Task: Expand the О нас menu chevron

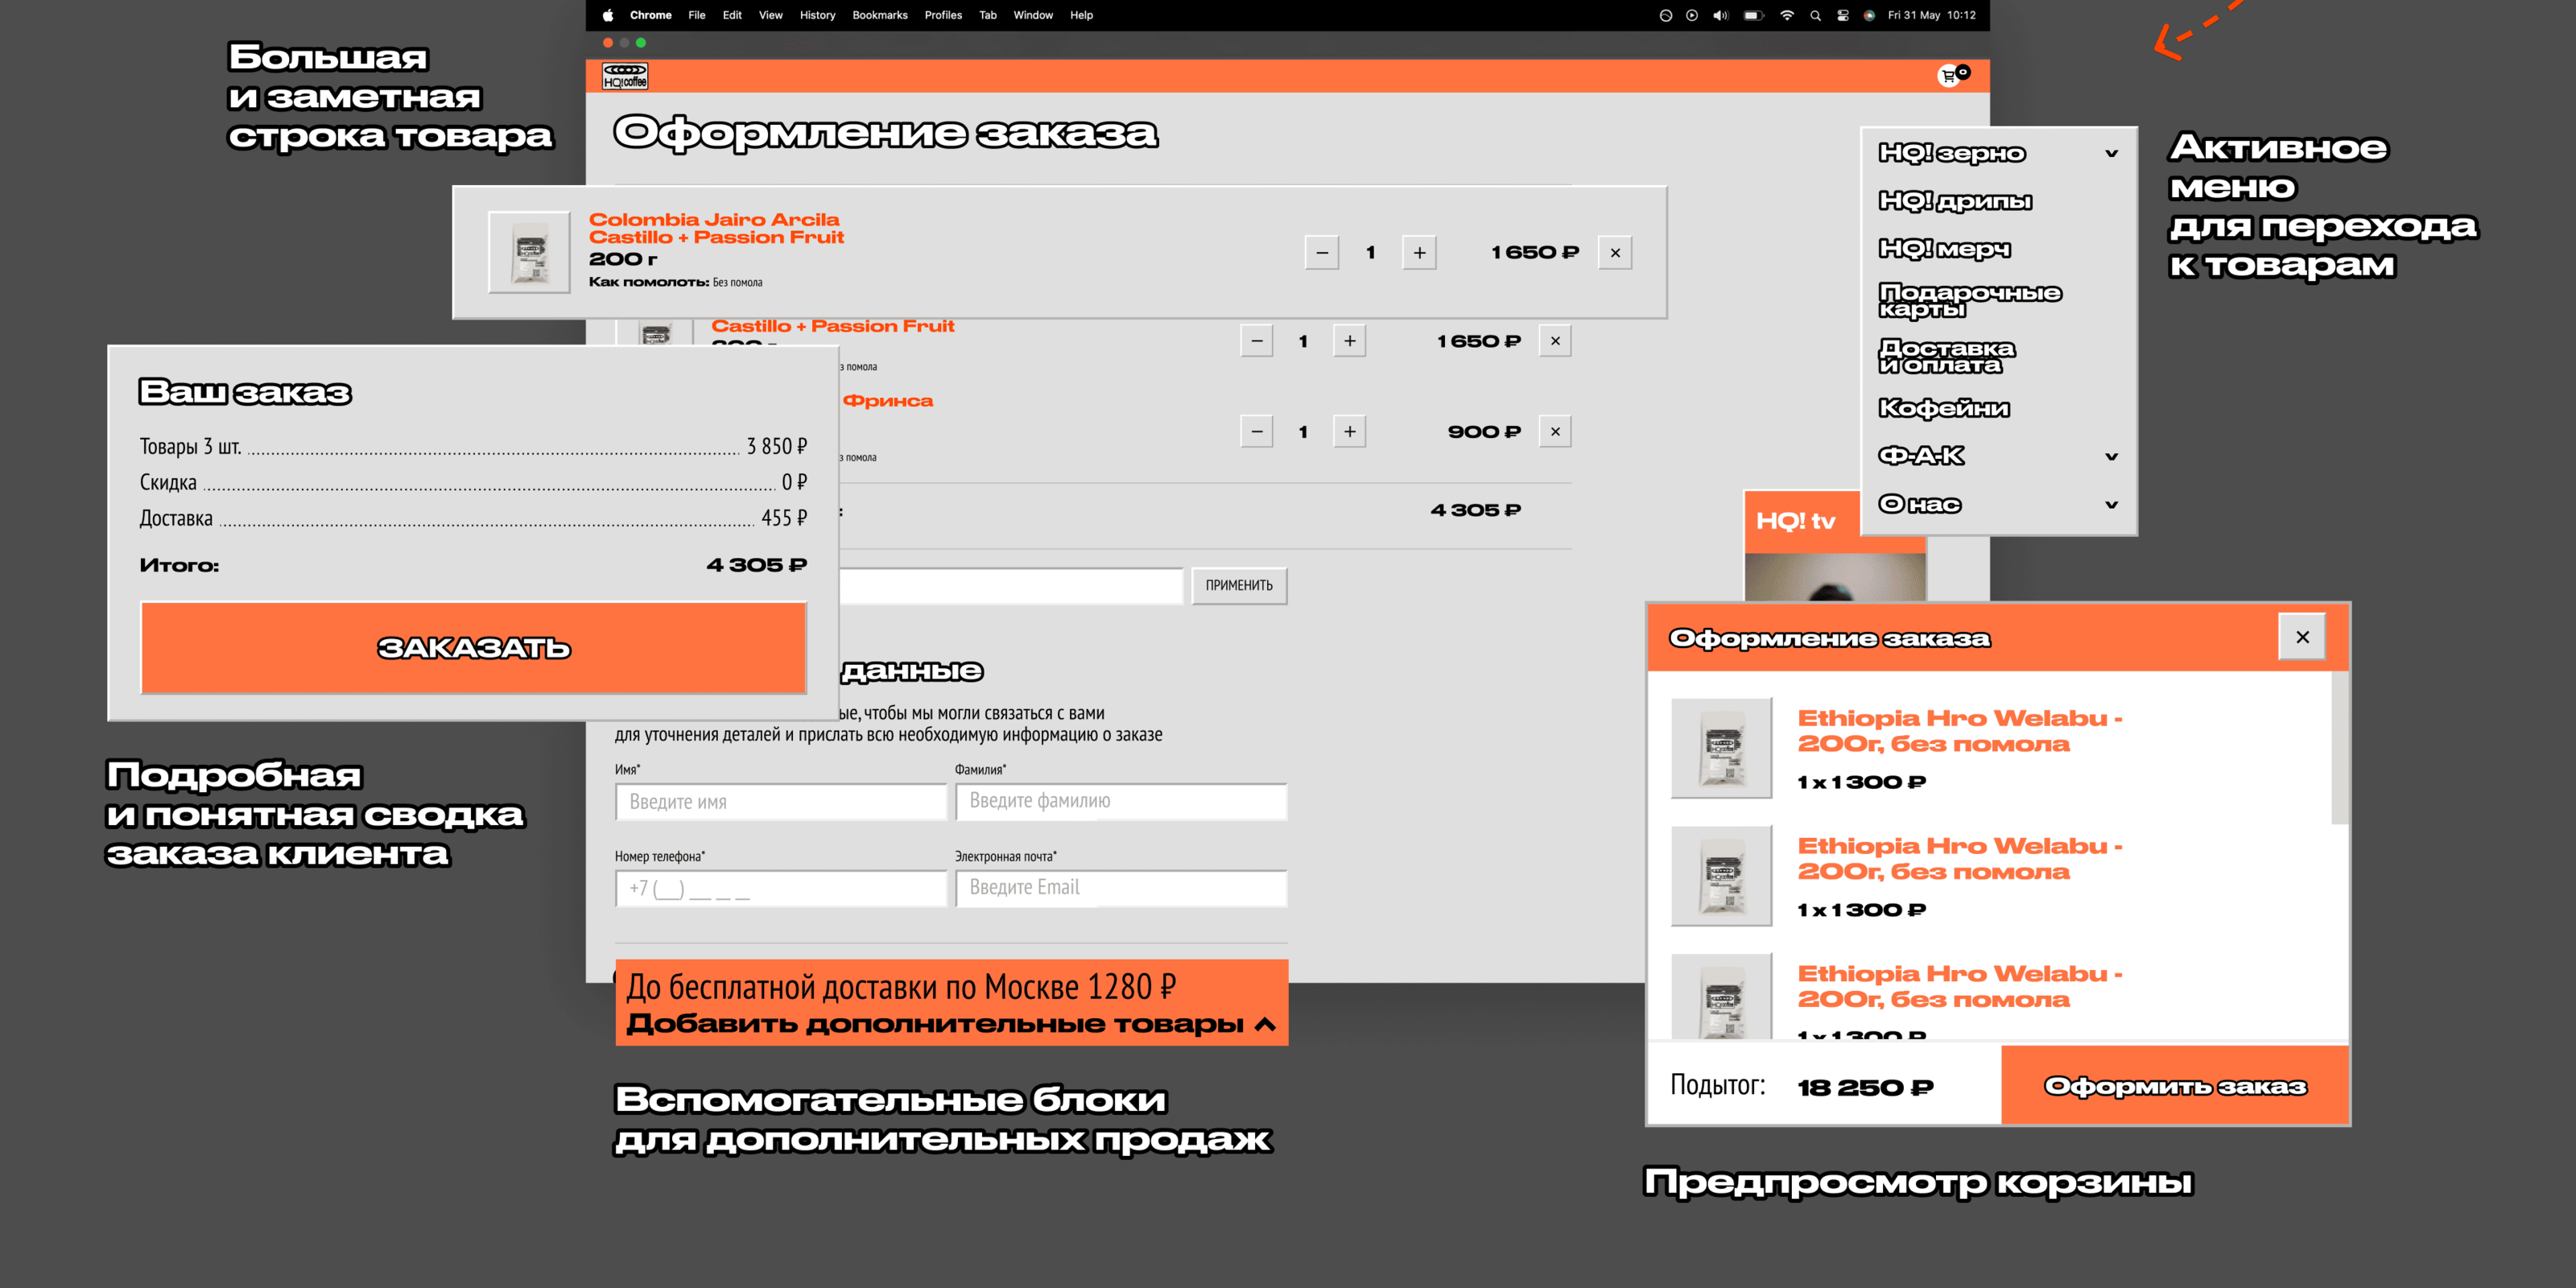Action: pos(2111,504)
